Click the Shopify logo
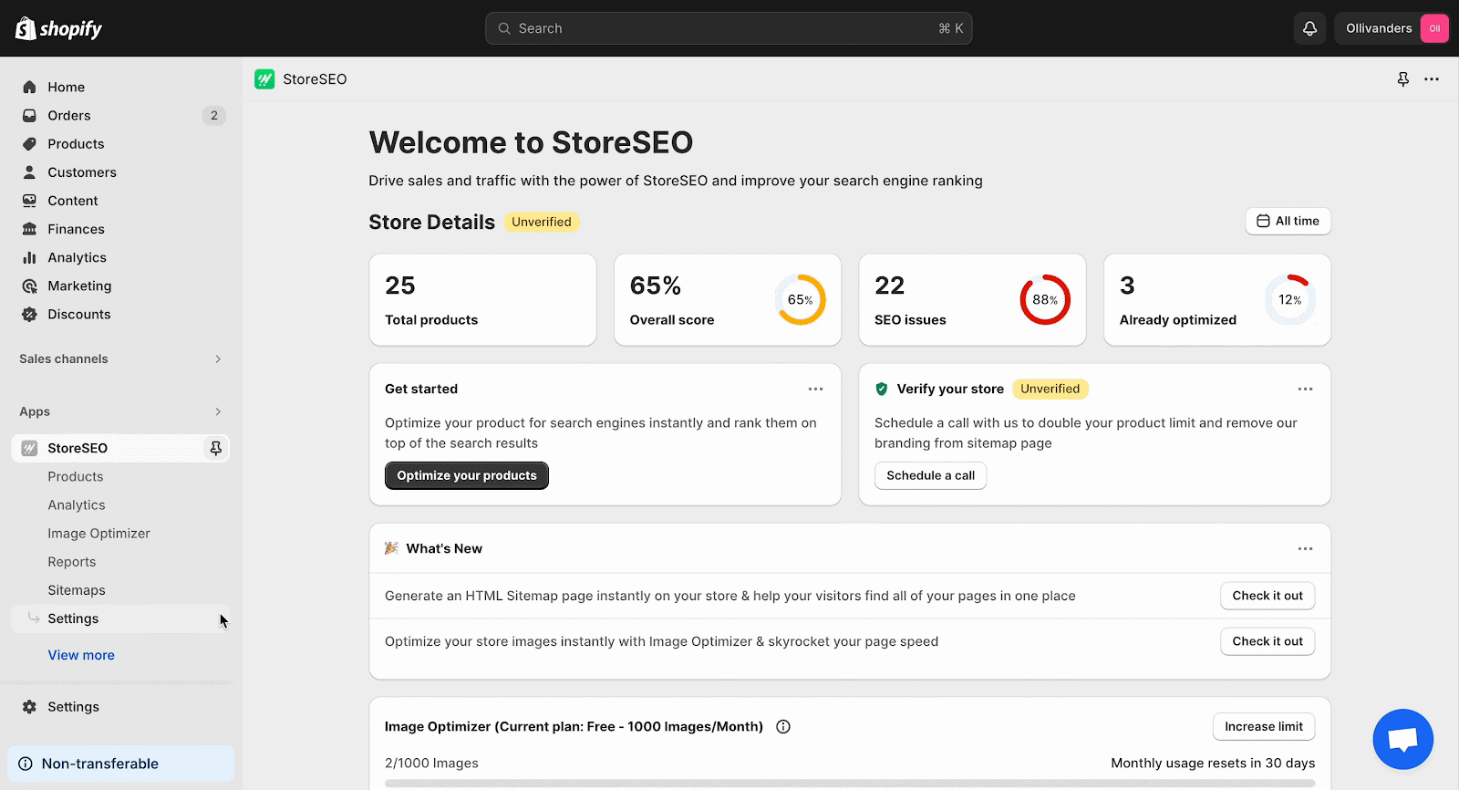Image resolution: width=1459 pixels, height=790 pixels. 58,28
